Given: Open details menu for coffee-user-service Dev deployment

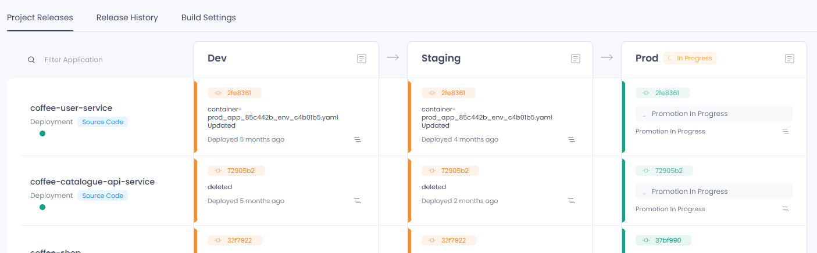Looking at the screenshot, I should (358, 139).
